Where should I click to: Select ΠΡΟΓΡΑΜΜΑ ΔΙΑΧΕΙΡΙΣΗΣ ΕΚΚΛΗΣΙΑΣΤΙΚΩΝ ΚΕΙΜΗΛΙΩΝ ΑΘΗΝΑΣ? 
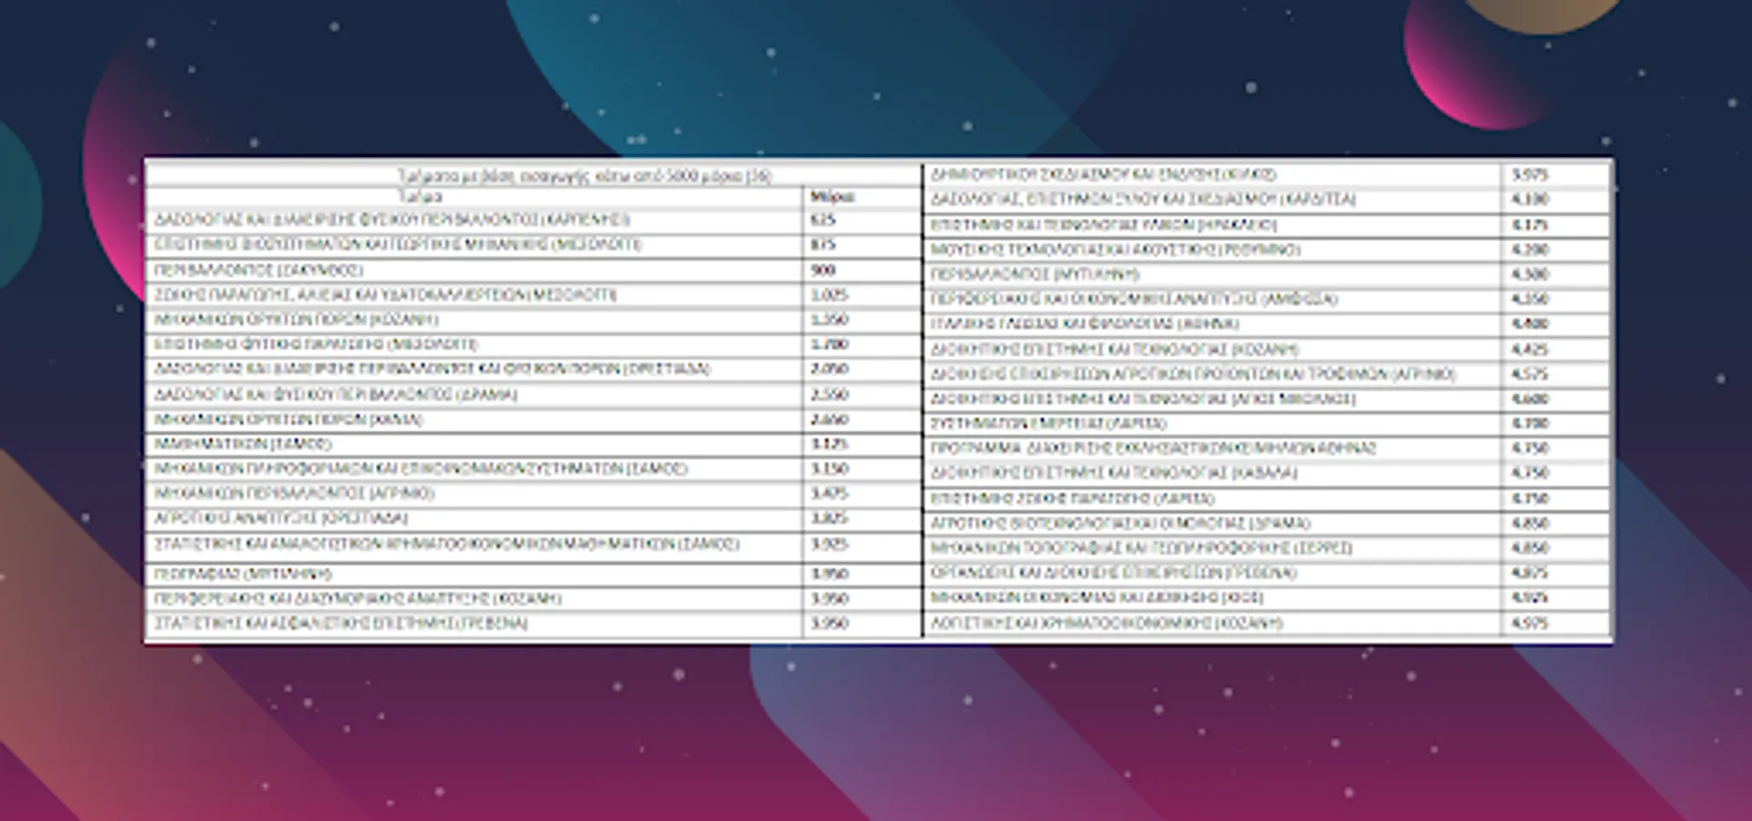pyautogui.click(x=1153, y=448)
